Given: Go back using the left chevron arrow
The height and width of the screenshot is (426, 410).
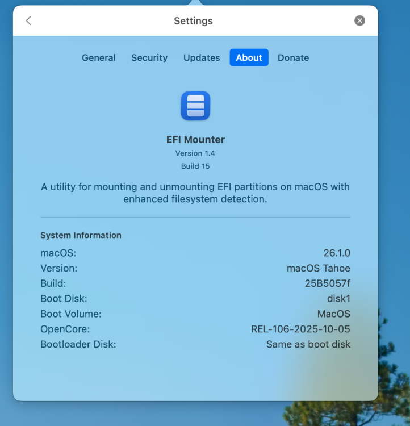Looking at the screenshot, I should tap(28, 20).
